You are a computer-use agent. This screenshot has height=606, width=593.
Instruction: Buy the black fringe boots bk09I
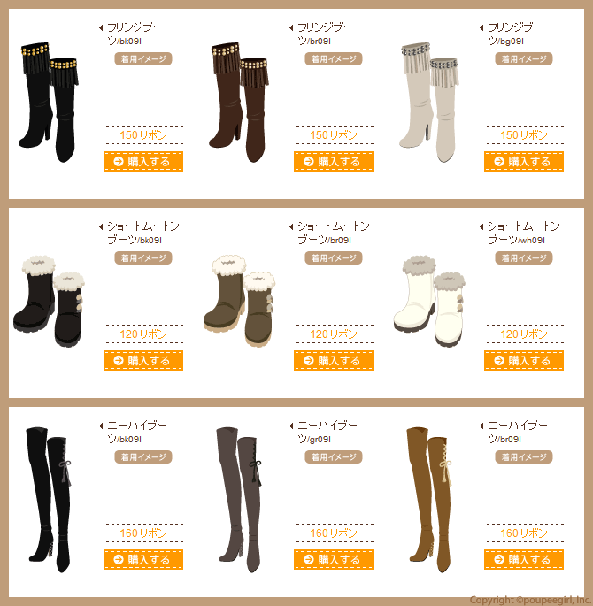143,161
